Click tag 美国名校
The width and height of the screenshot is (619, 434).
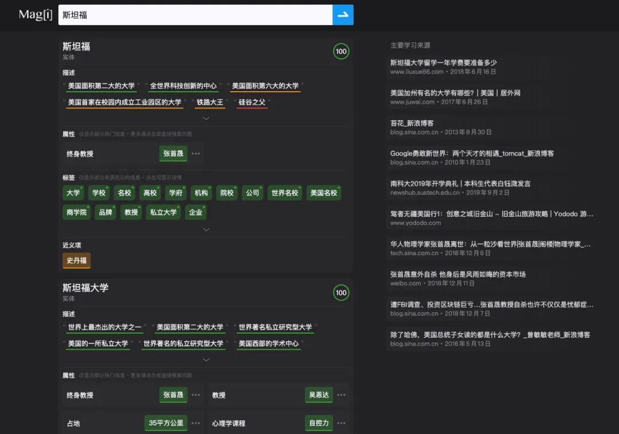click(x=324, y=193)
